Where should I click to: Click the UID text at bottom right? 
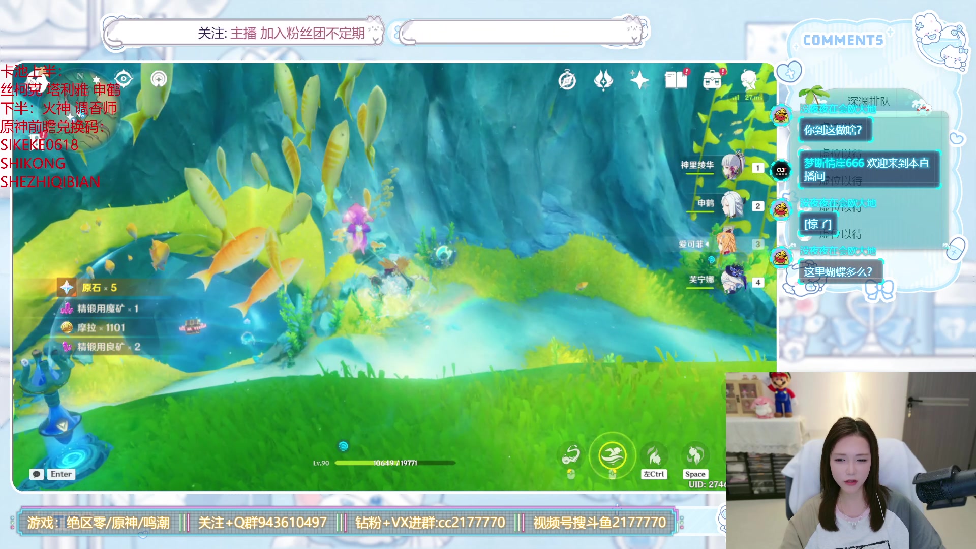click(x=707, y=485)
